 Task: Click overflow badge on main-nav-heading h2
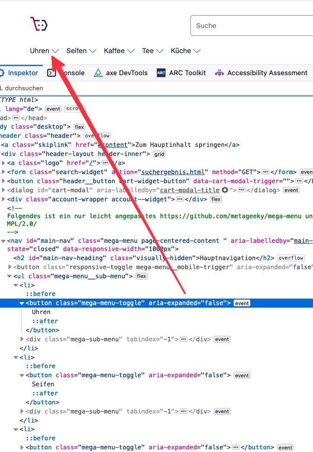[291, 258]
